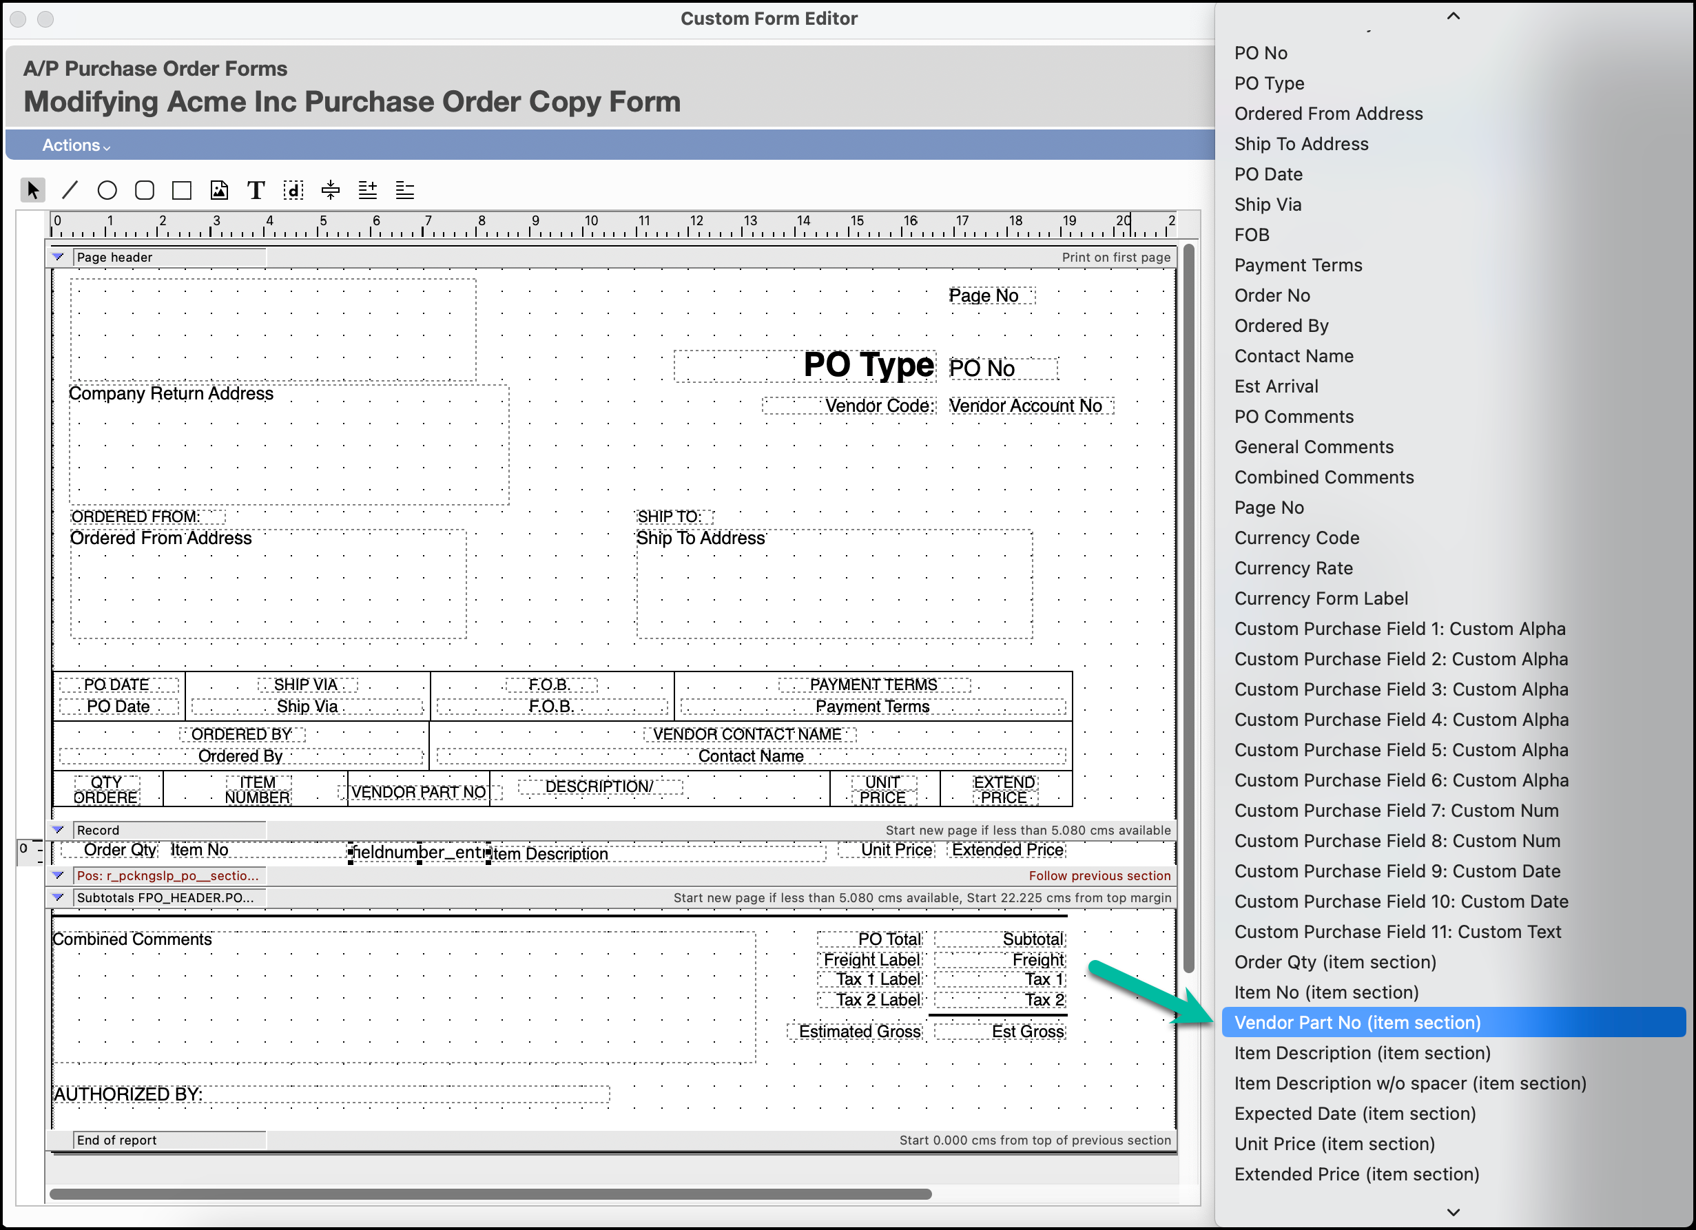
Task: Choose Item Description (item section) entry
Action: tap(1362, 1052)
